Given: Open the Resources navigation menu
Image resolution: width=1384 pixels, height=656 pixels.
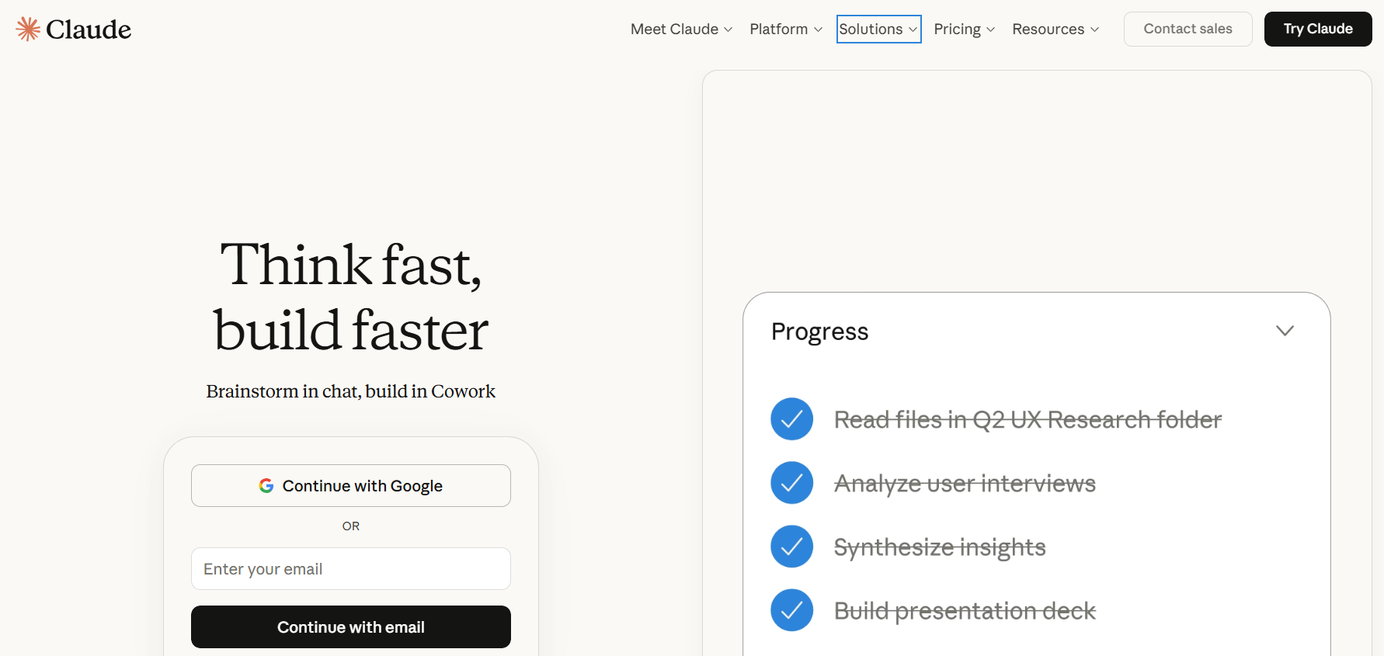Looking at the screenshot, I should click(x=1055, y=29).
